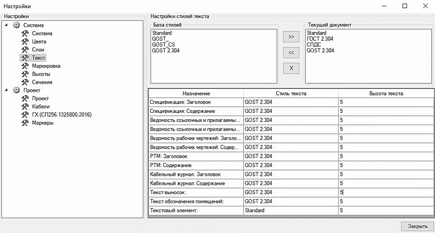435x233 pixels.
Task: Click the tools icon next to Сечения
Action: tap(25, 82)
